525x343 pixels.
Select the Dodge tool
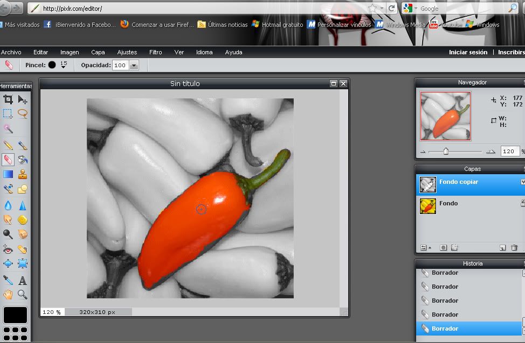click(x=8, y=234)
